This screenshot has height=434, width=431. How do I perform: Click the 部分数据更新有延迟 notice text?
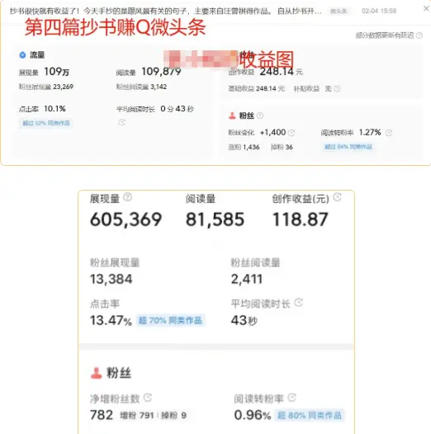tap(385, 35)
